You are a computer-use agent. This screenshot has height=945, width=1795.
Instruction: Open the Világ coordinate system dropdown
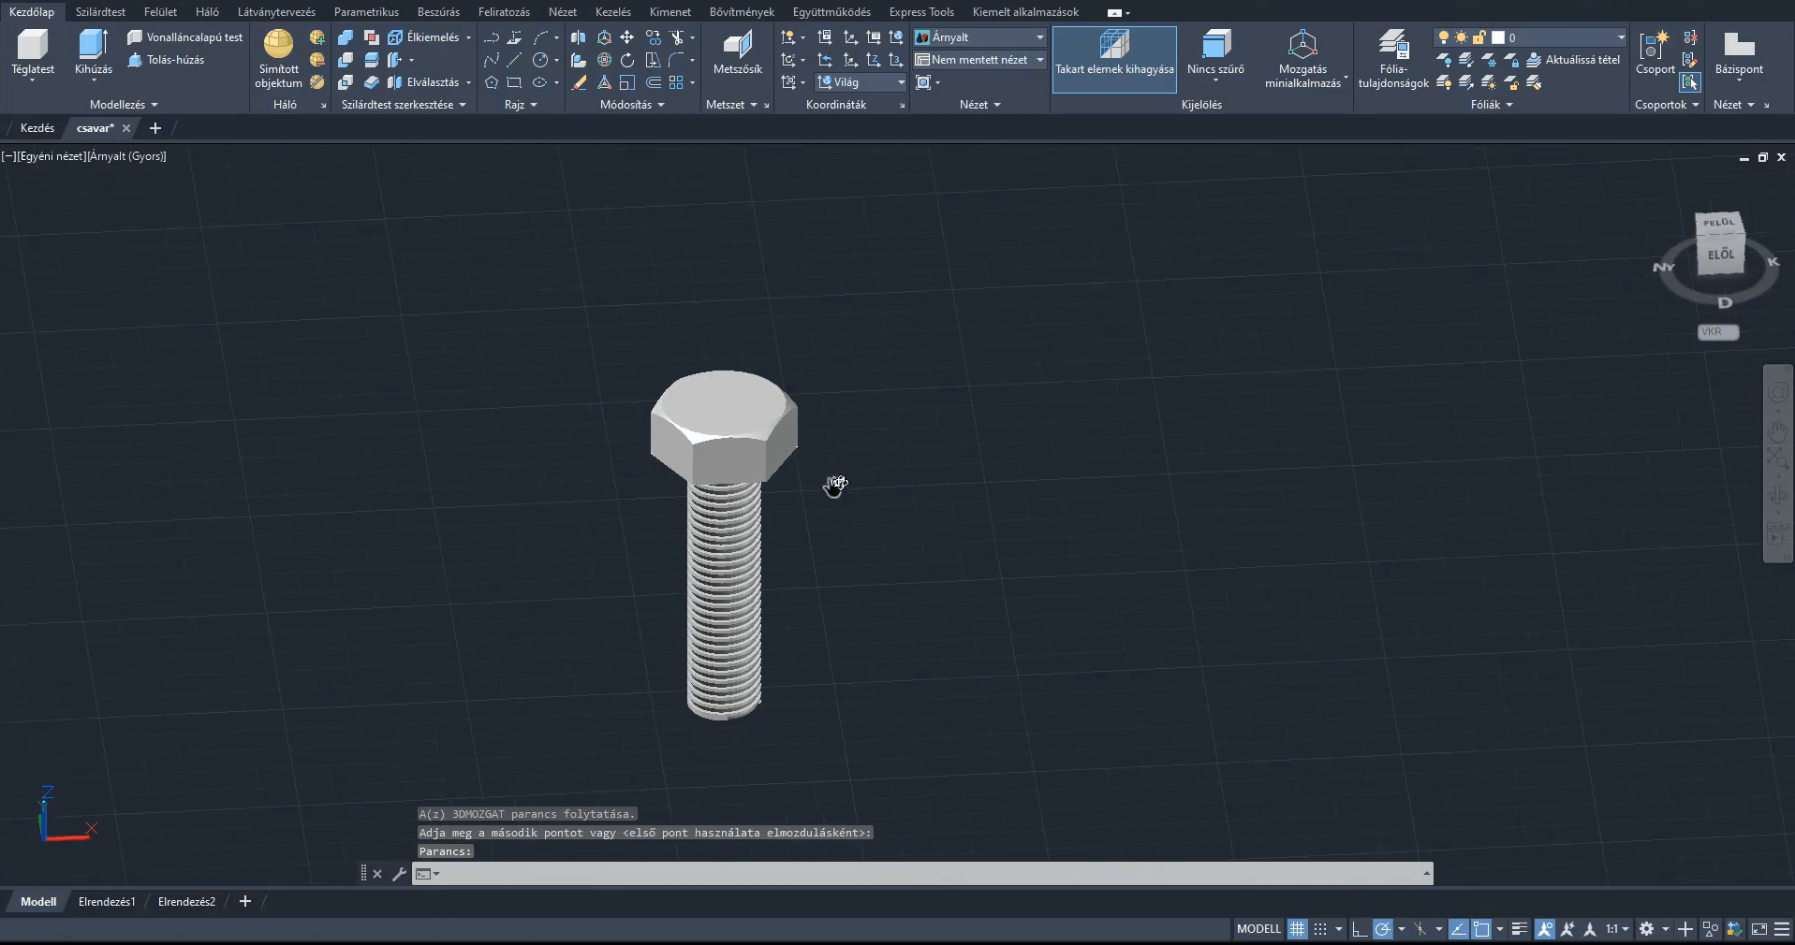click(x=861, y=82)
